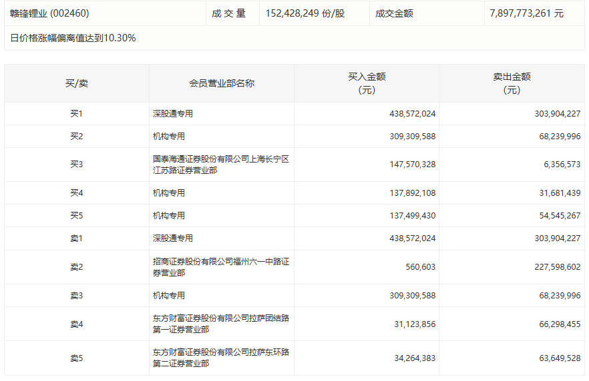The height and width of the screenshot is (381, 589).
Task: Click the stock name 赣锋锂业 (002460)
Action: pyautogui.click(x=49, y=13)
